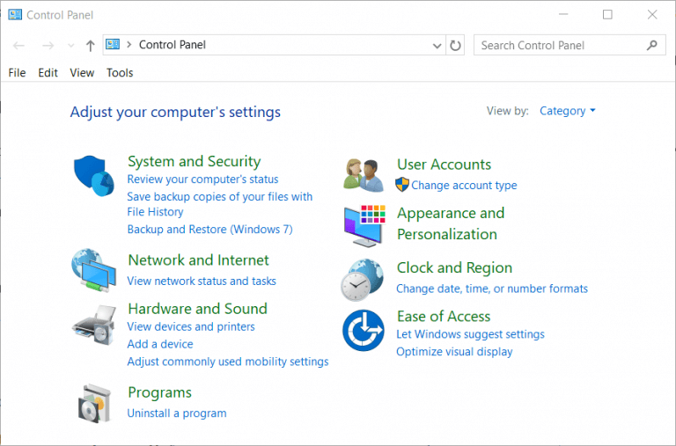The width and height of the screenshot is (676, 446).
Task: Click Review your computer's status
Action: click(202, 179)
